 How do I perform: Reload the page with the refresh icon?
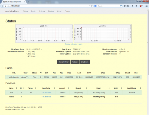(92, 6)
